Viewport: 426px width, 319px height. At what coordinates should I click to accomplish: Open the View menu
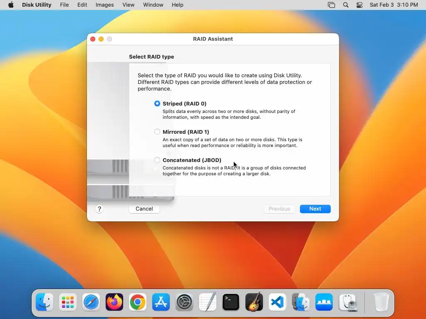(x=128, y=5)
